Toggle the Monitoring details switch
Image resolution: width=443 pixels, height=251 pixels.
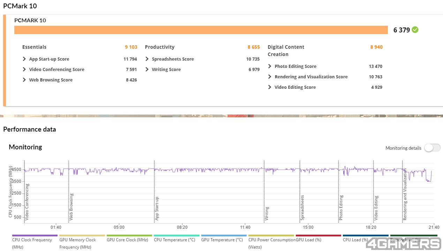[432, 148]
